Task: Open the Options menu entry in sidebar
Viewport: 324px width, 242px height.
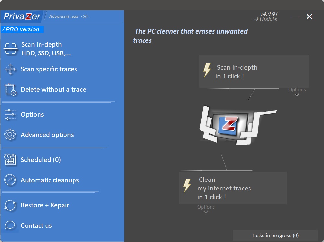Action: point(32,114)
